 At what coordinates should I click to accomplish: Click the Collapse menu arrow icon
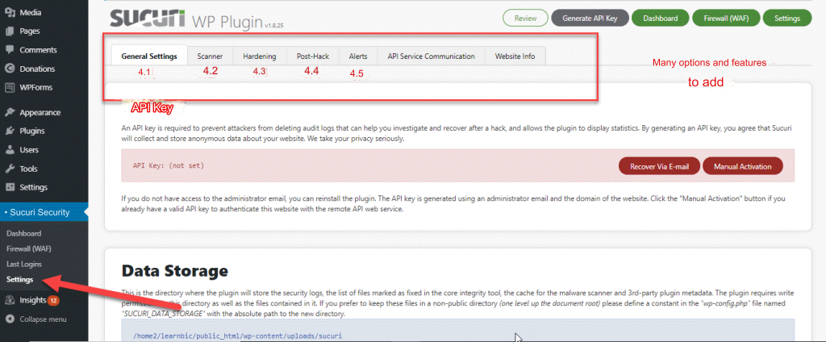(x=10, y=319)
